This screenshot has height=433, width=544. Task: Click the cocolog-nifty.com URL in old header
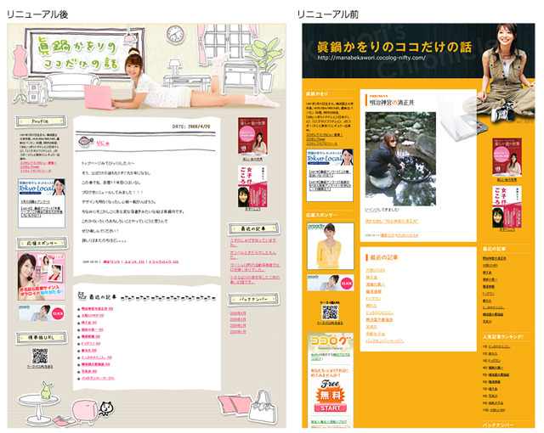tap(371, 58)
